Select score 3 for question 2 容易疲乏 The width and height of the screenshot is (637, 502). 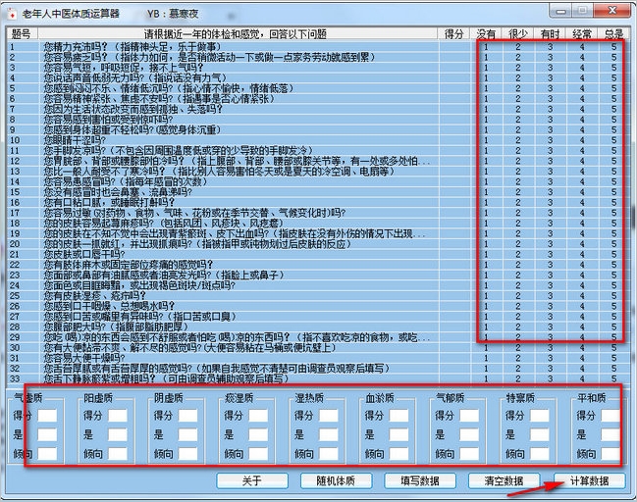coord(550,57)
